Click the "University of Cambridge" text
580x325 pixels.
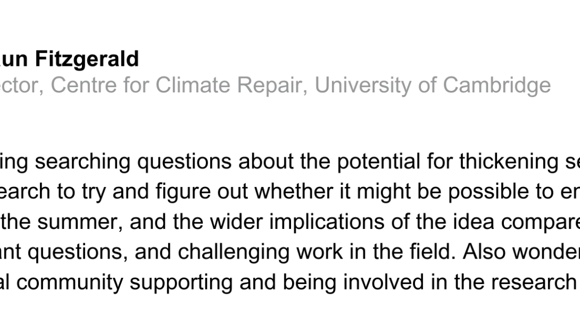click(433, 85)
